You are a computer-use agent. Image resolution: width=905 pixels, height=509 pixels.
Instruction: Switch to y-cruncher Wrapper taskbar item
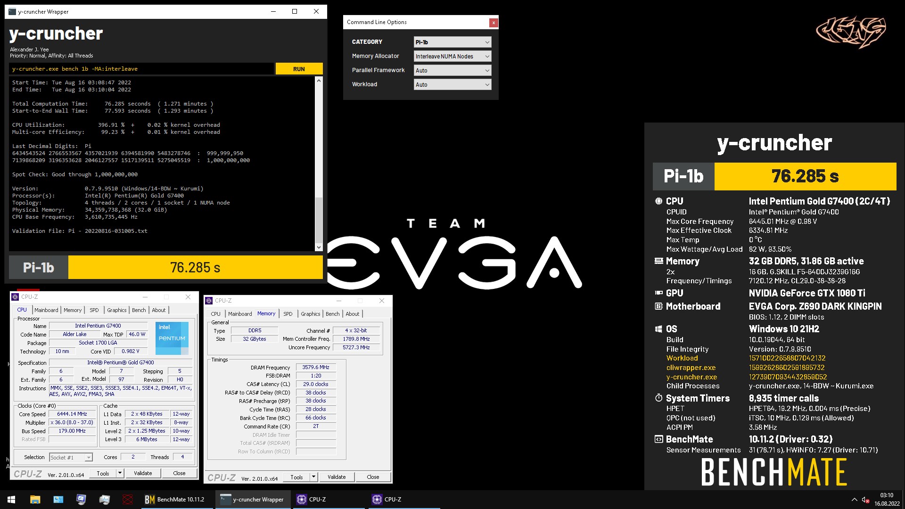coord(253,500)
